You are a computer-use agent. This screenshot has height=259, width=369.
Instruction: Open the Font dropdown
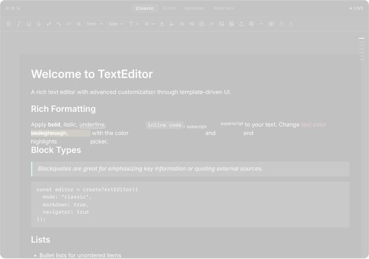click(95, 24)
